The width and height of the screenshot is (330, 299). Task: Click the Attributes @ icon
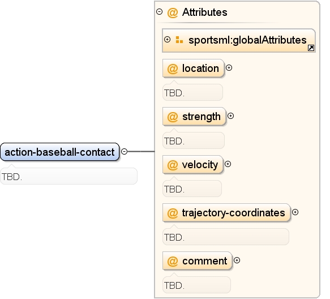pos(173,12)
